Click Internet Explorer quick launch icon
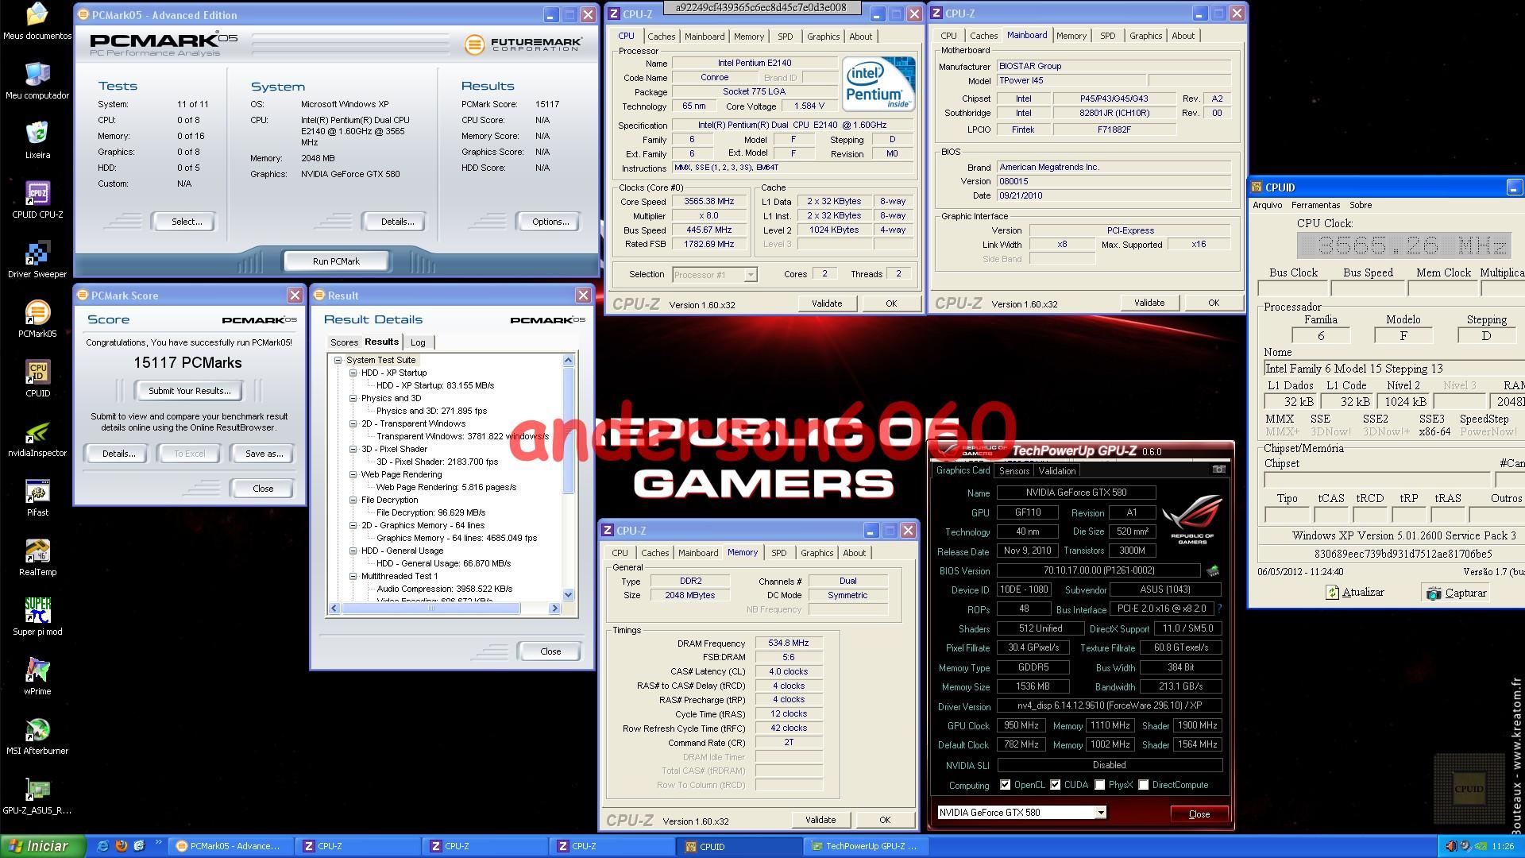The image size is (1525, 858). pos(102,846)
